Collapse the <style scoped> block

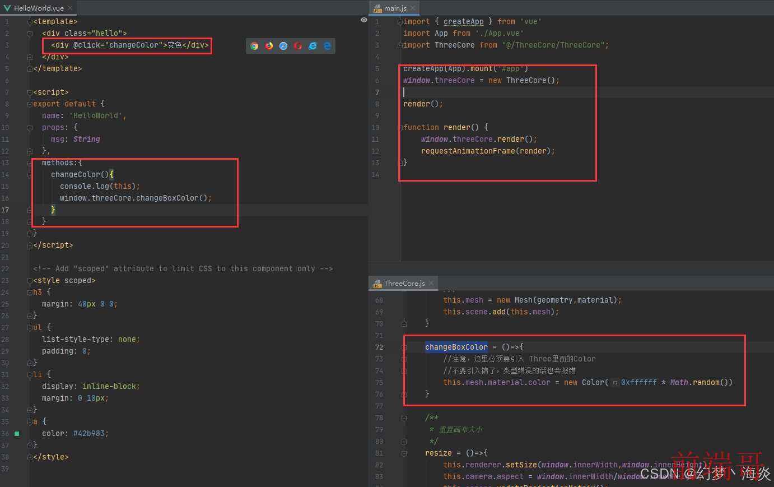coord(30,280)
